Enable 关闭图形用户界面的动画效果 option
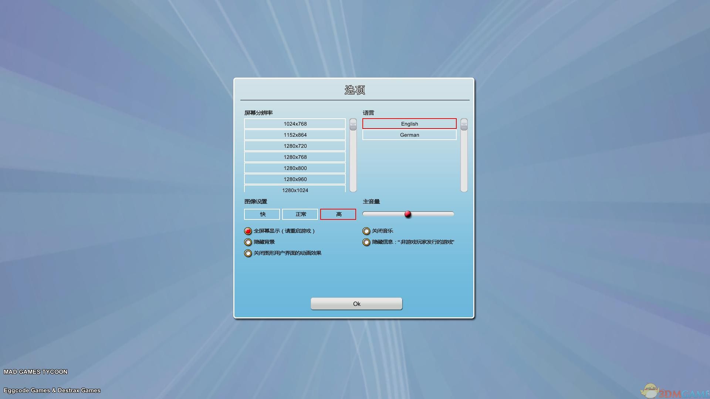Image resolution: width=710 pixels, height=399 pixels. tap(248, 253)
